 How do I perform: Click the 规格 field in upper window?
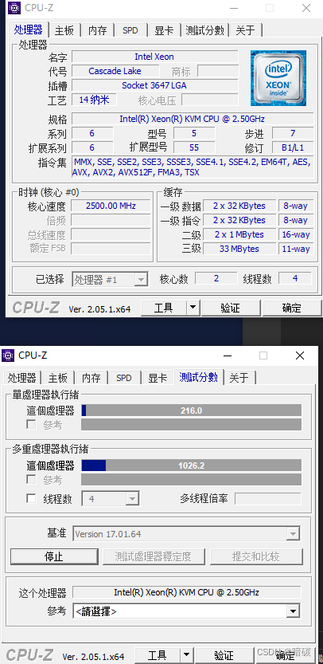(x=193, y=119)
